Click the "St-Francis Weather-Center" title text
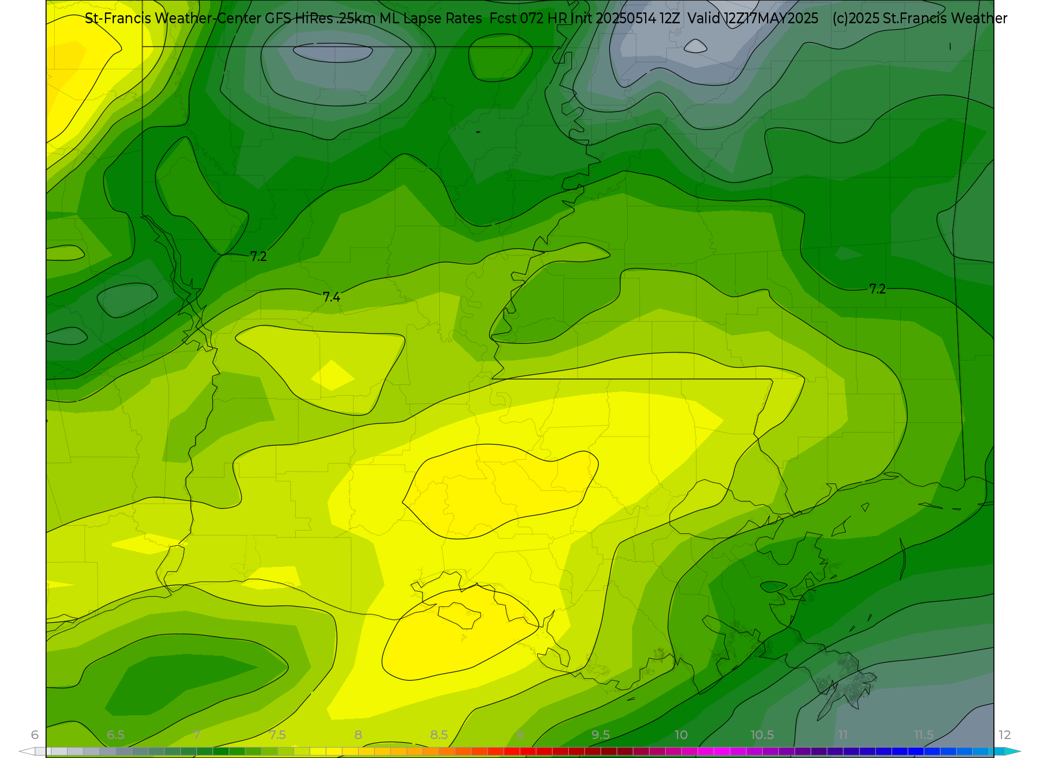This screenshot has width=1040, height=758. pos(173,18)
